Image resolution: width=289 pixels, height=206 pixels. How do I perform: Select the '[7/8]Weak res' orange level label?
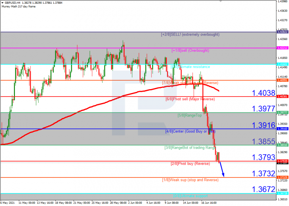pyautogui.click(x=190, y=83)
